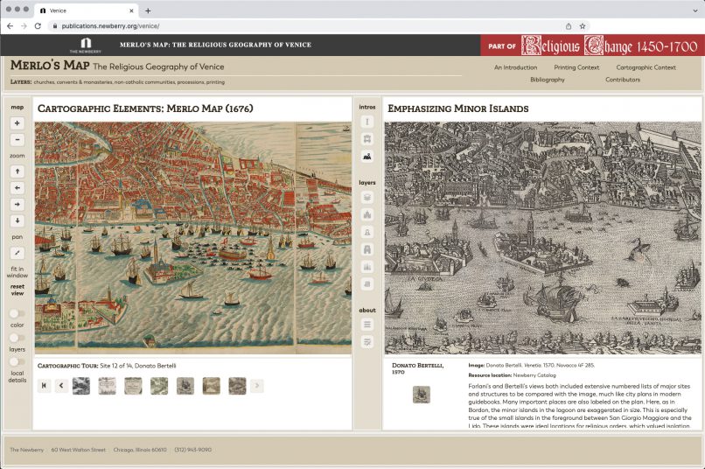Click the Religious Change 1450-1700 banner
Screen dimensions: 705x469
(590, 45)
